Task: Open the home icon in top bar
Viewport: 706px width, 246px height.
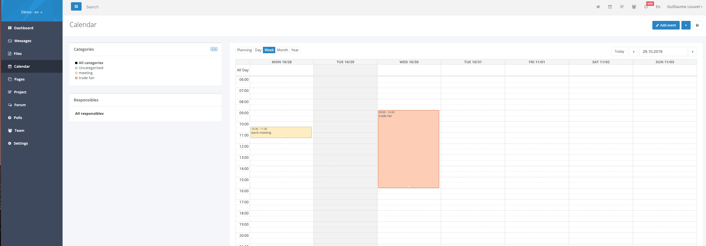Action: [598, 7]
